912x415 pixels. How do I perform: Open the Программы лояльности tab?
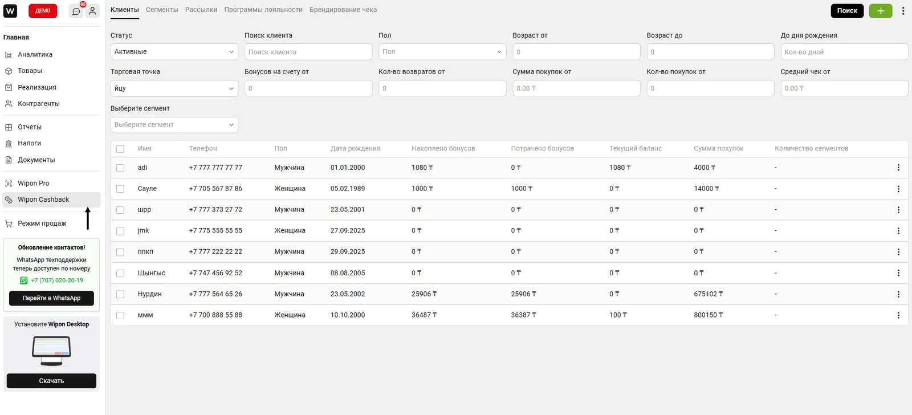point(263,10)
